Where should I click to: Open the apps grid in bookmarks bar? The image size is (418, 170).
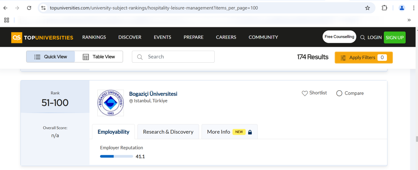[x=7, y=20]
